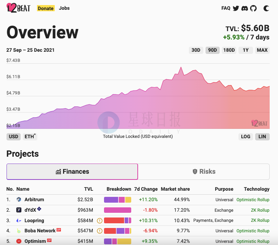Open the FAQ link
Viewport: 278px width, 245px height.
(226, 8)
